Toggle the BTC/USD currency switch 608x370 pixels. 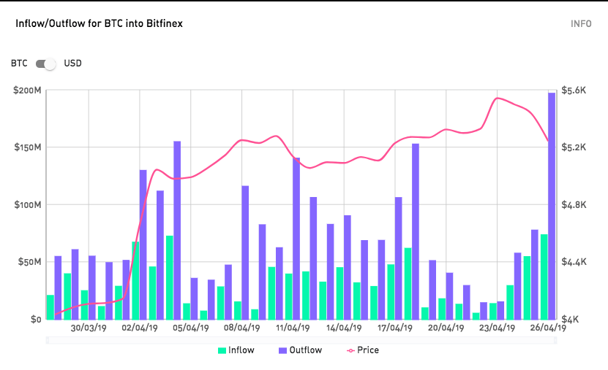point(46,63)
